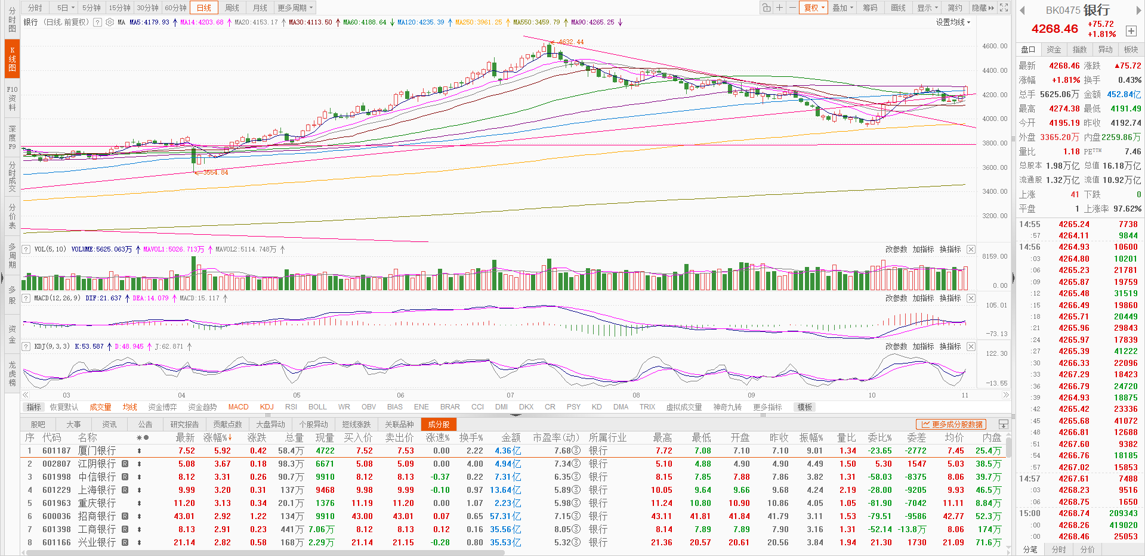Image resolution: width=1145 pixels, height=556 pixels.
Task: Add 银行 to watchlist using plus box icon
Action: tap(1131, 31)
